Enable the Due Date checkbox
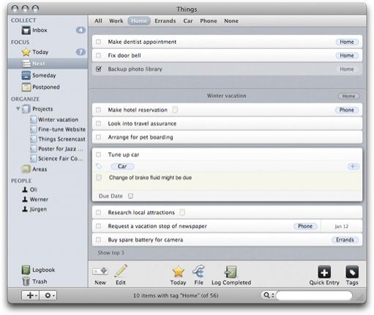374x315 pixels. point(131,196)
